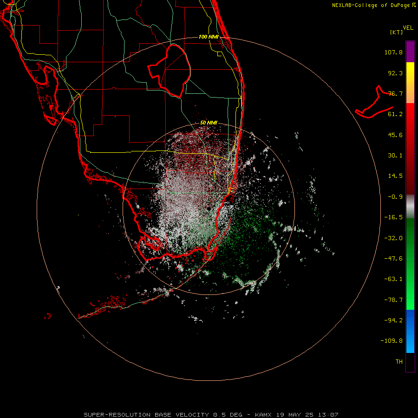This screenshot has width=418, height=418.
Task: Select the -109.8 scale value
Action: point(392,341)
